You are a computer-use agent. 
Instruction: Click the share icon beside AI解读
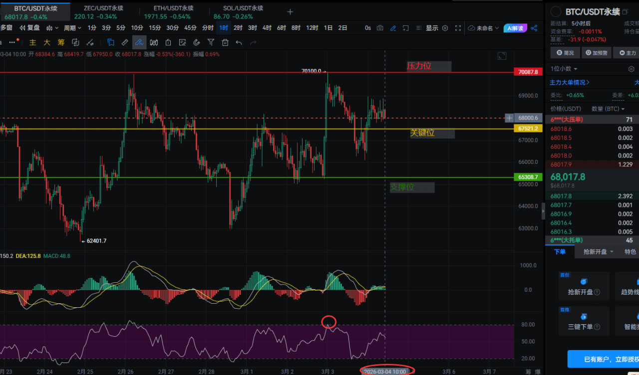[x=534, y=28]
